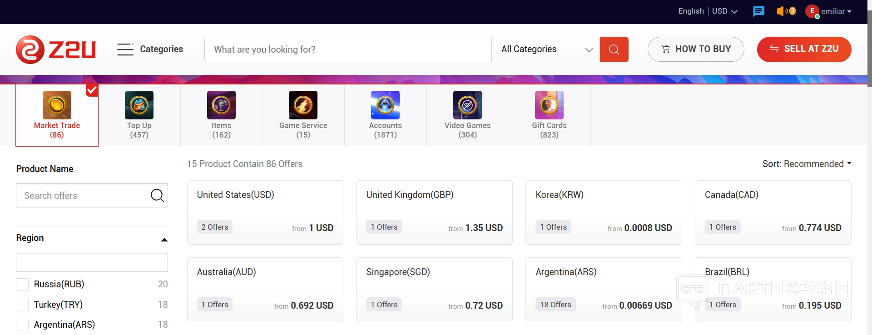The width and height of the screenshot is (872, 335).
Task: Focus the 'What are you looking for?' search field
Action: [348, 49]
